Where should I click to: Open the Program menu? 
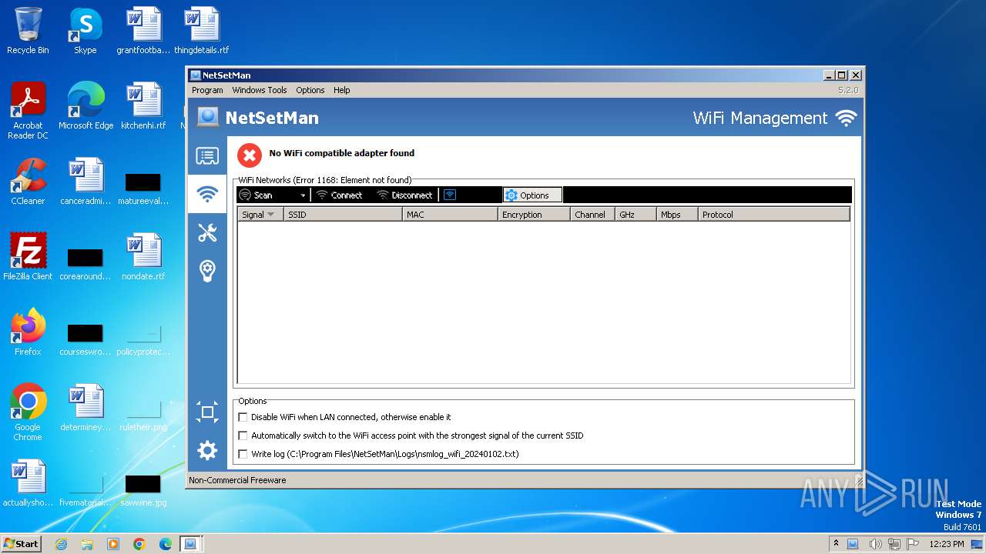207,90
